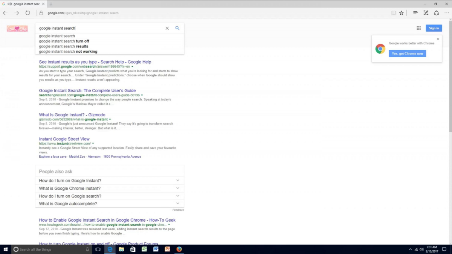This screenshot has width=452, height=254.
Task: Open the reading view book icon
Action: pyautogui.click(x=394, y=13)
